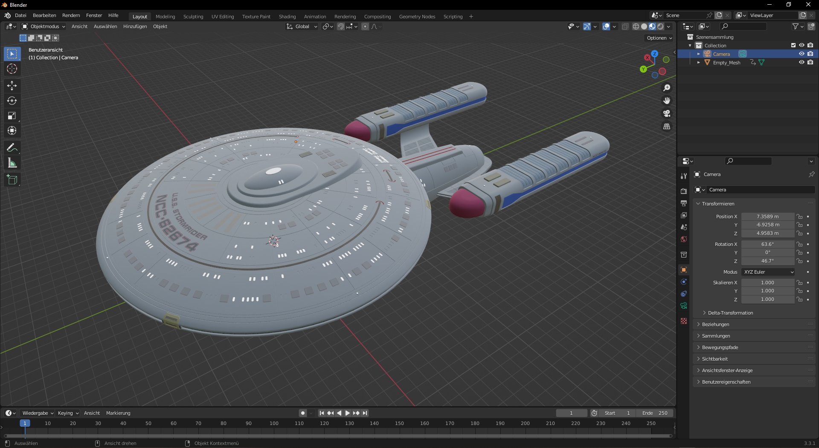Open the Optionen dropdown in the viewport

pyautogui.click(x=659, y=38)
